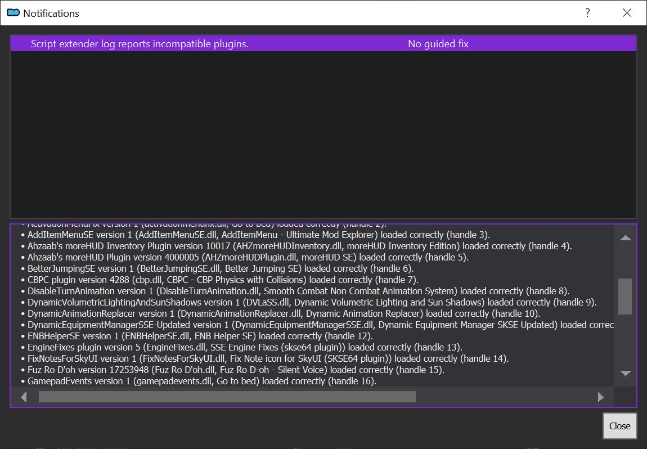This screenshot has height=449, width=647.
Task: Click the CBPC plugin version 4288 line
Action: 219,280
